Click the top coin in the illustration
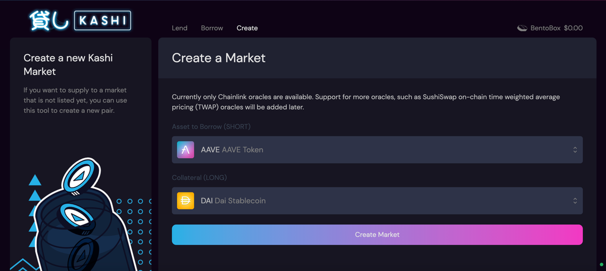 pos(79,176)
